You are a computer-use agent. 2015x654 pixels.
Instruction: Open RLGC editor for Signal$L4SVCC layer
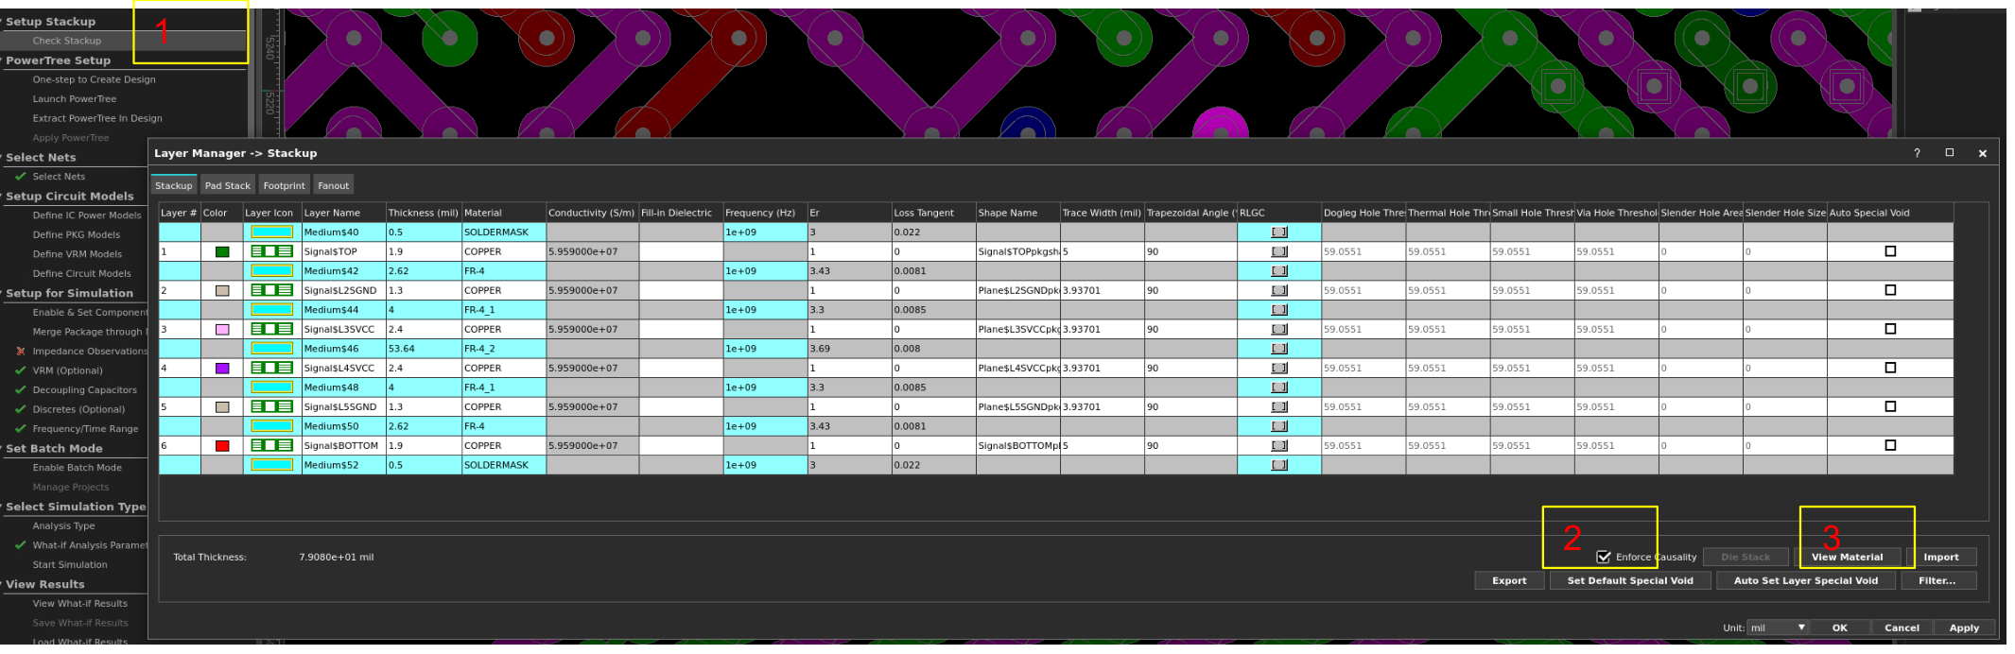coord(1279,368)
